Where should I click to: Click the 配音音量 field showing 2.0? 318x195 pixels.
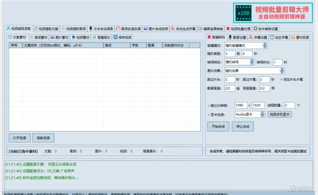[x=230, y=88]
